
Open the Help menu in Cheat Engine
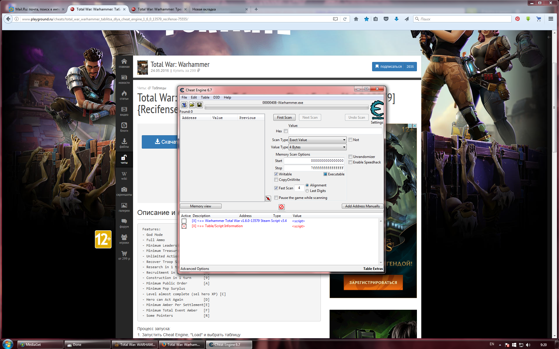click(227, 97)
